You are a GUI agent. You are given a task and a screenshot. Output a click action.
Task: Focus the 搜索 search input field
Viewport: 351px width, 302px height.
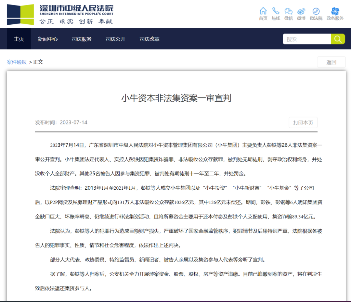pyautogui.click(x=306, y=39)
